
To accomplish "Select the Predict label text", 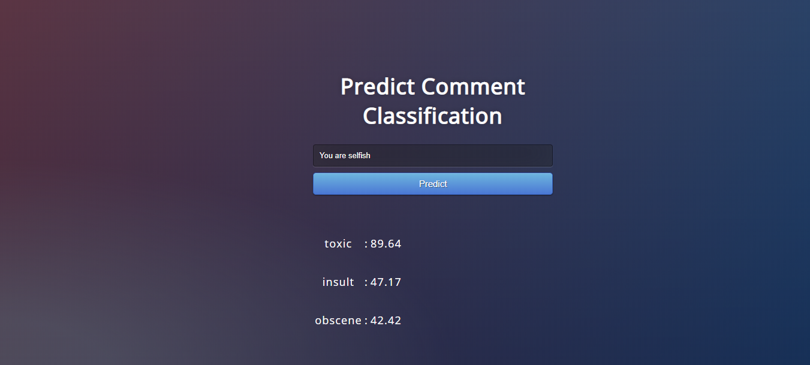I will [432, 183].
